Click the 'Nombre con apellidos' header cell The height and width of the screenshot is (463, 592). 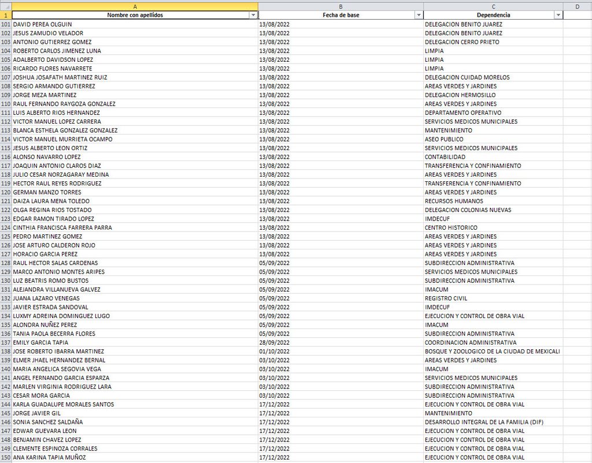click(135, 15)
